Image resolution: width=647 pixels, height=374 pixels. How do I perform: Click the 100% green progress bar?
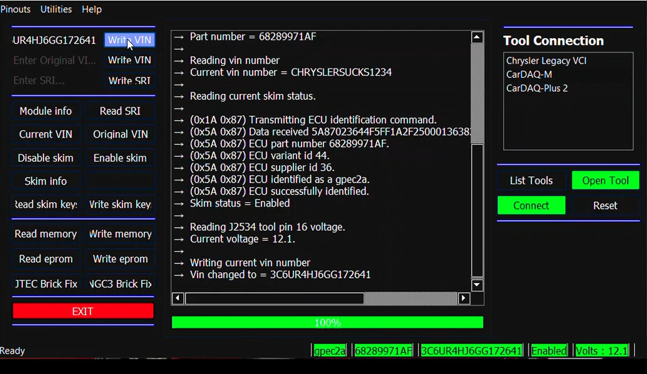327,322
